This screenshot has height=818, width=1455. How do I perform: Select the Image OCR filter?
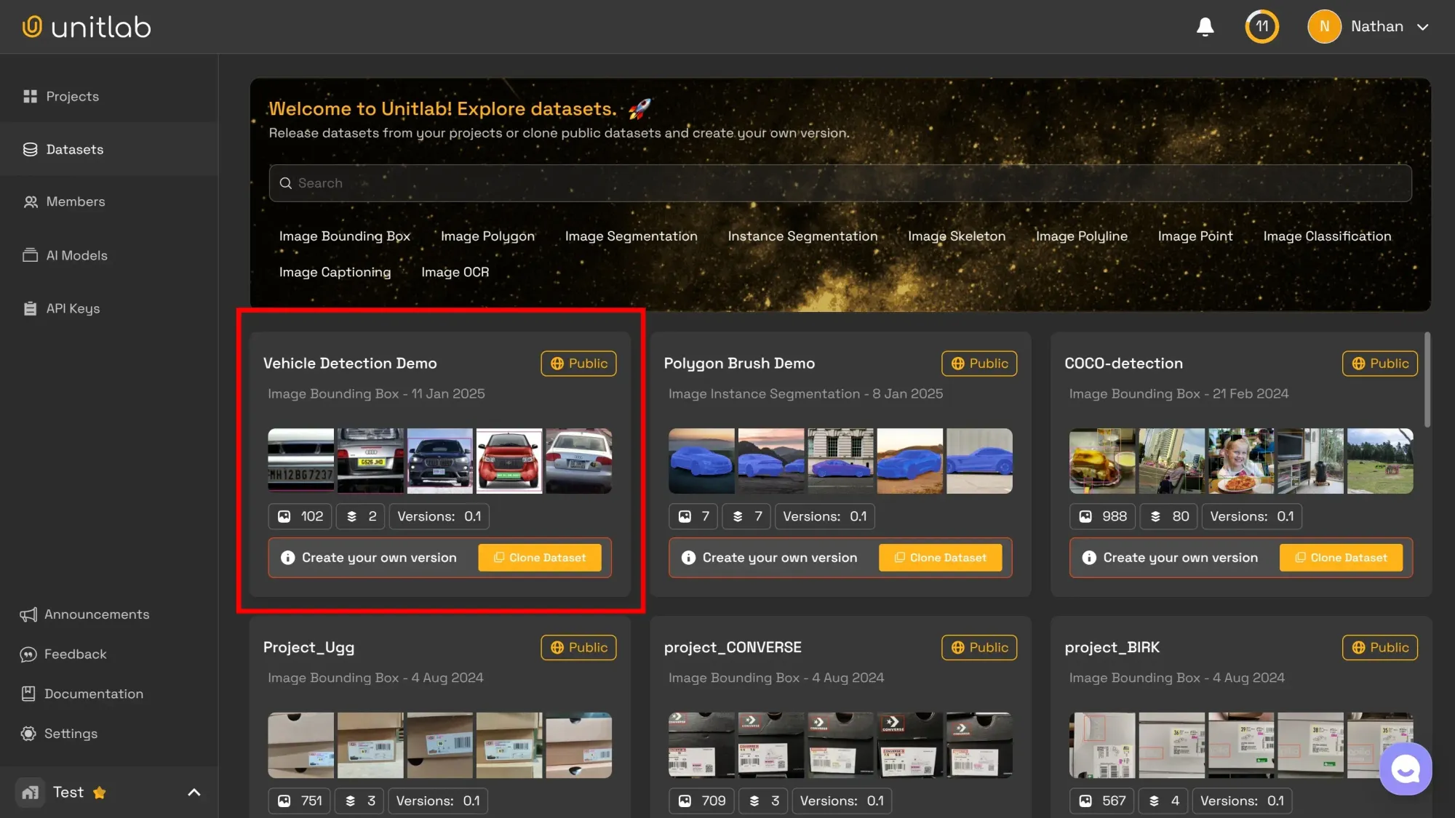[455, 272]
